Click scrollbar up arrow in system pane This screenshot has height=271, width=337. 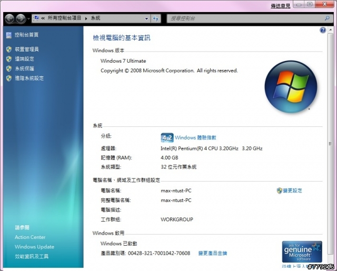pos(331,30)
